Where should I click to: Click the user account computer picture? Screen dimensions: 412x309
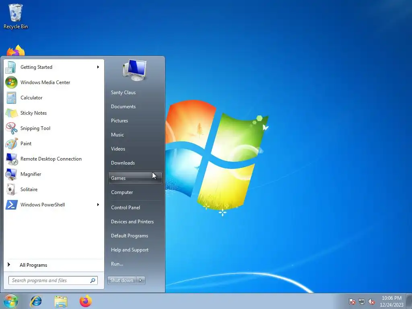134,70
